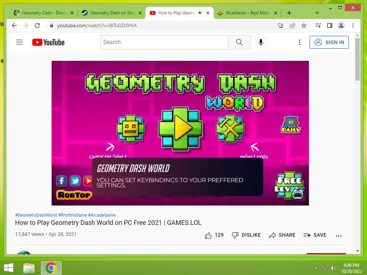Image resolution: width=367 pixels, height=275 pixels.
Task: Click the video title text
Action: 108,223
